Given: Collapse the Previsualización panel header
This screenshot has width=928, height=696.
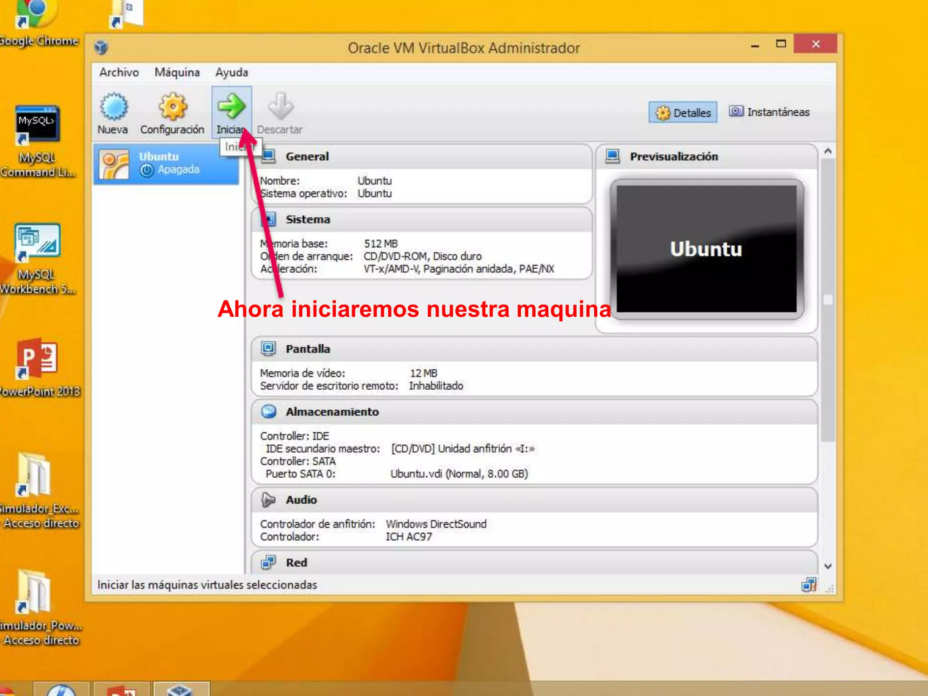Looking at the screenshot, I should [674, 156].
